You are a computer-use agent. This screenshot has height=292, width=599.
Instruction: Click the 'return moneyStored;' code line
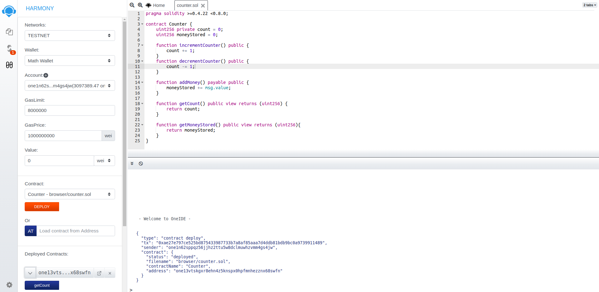191,130
